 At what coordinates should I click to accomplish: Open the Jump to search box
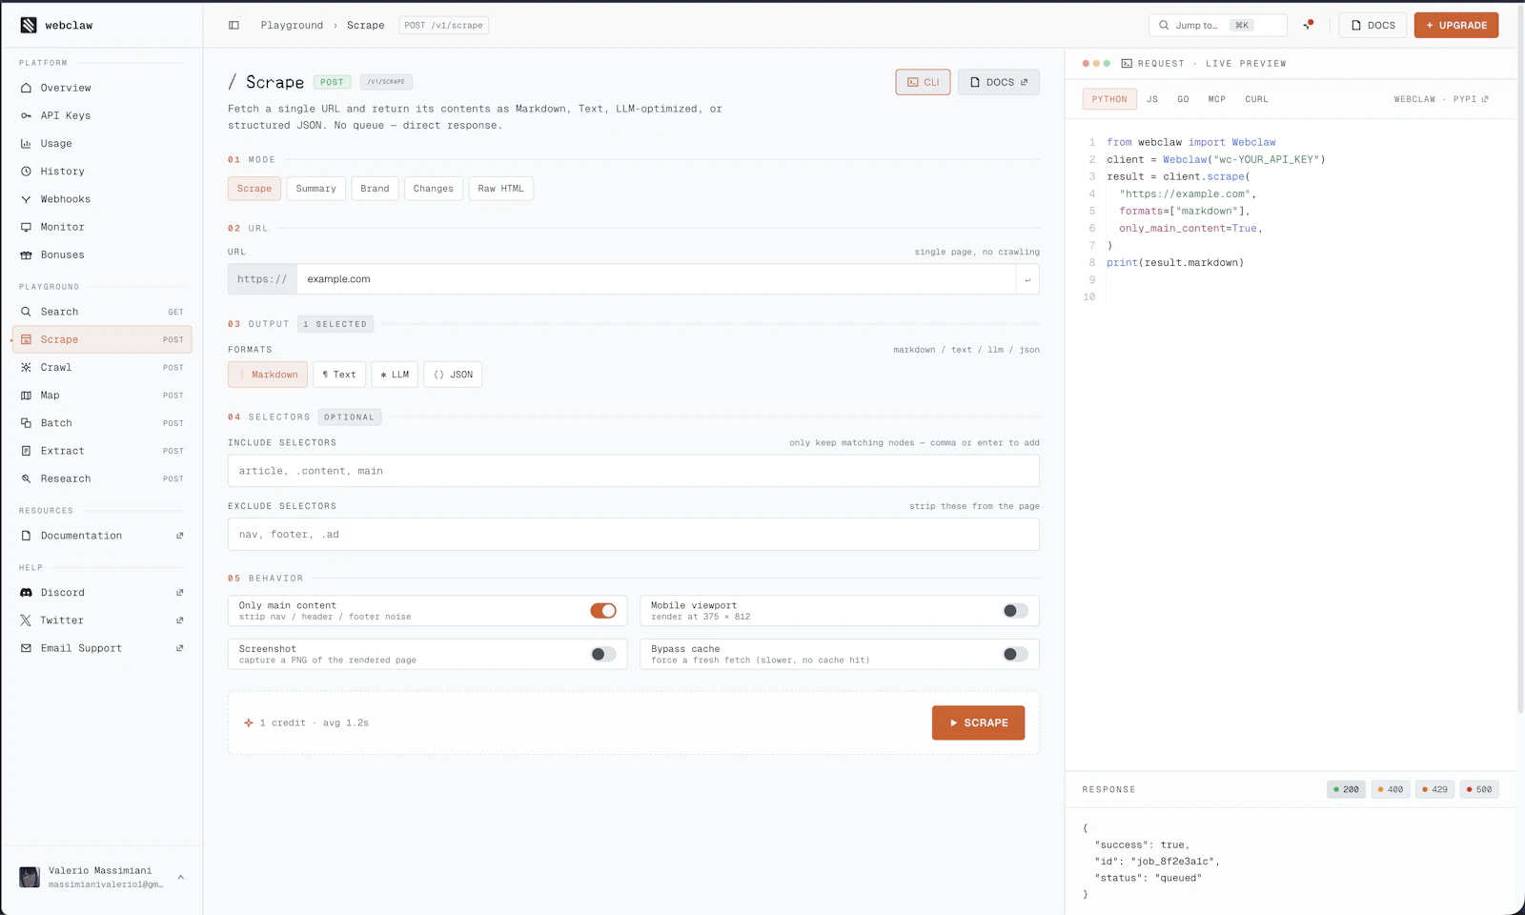[x=1218, y=26]
